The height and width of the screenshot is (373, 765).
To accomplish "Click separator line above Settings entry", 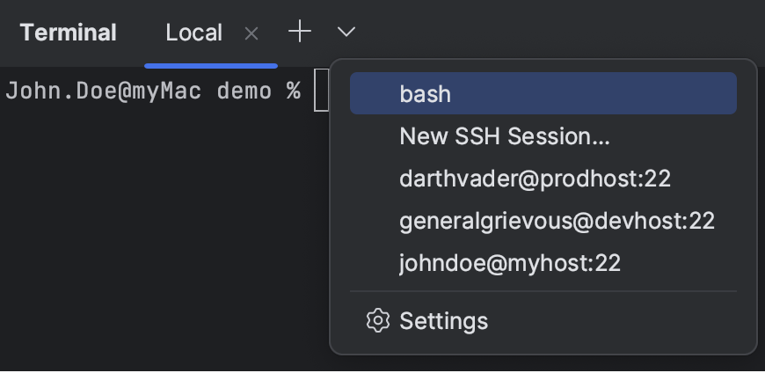I will (543, 291).
